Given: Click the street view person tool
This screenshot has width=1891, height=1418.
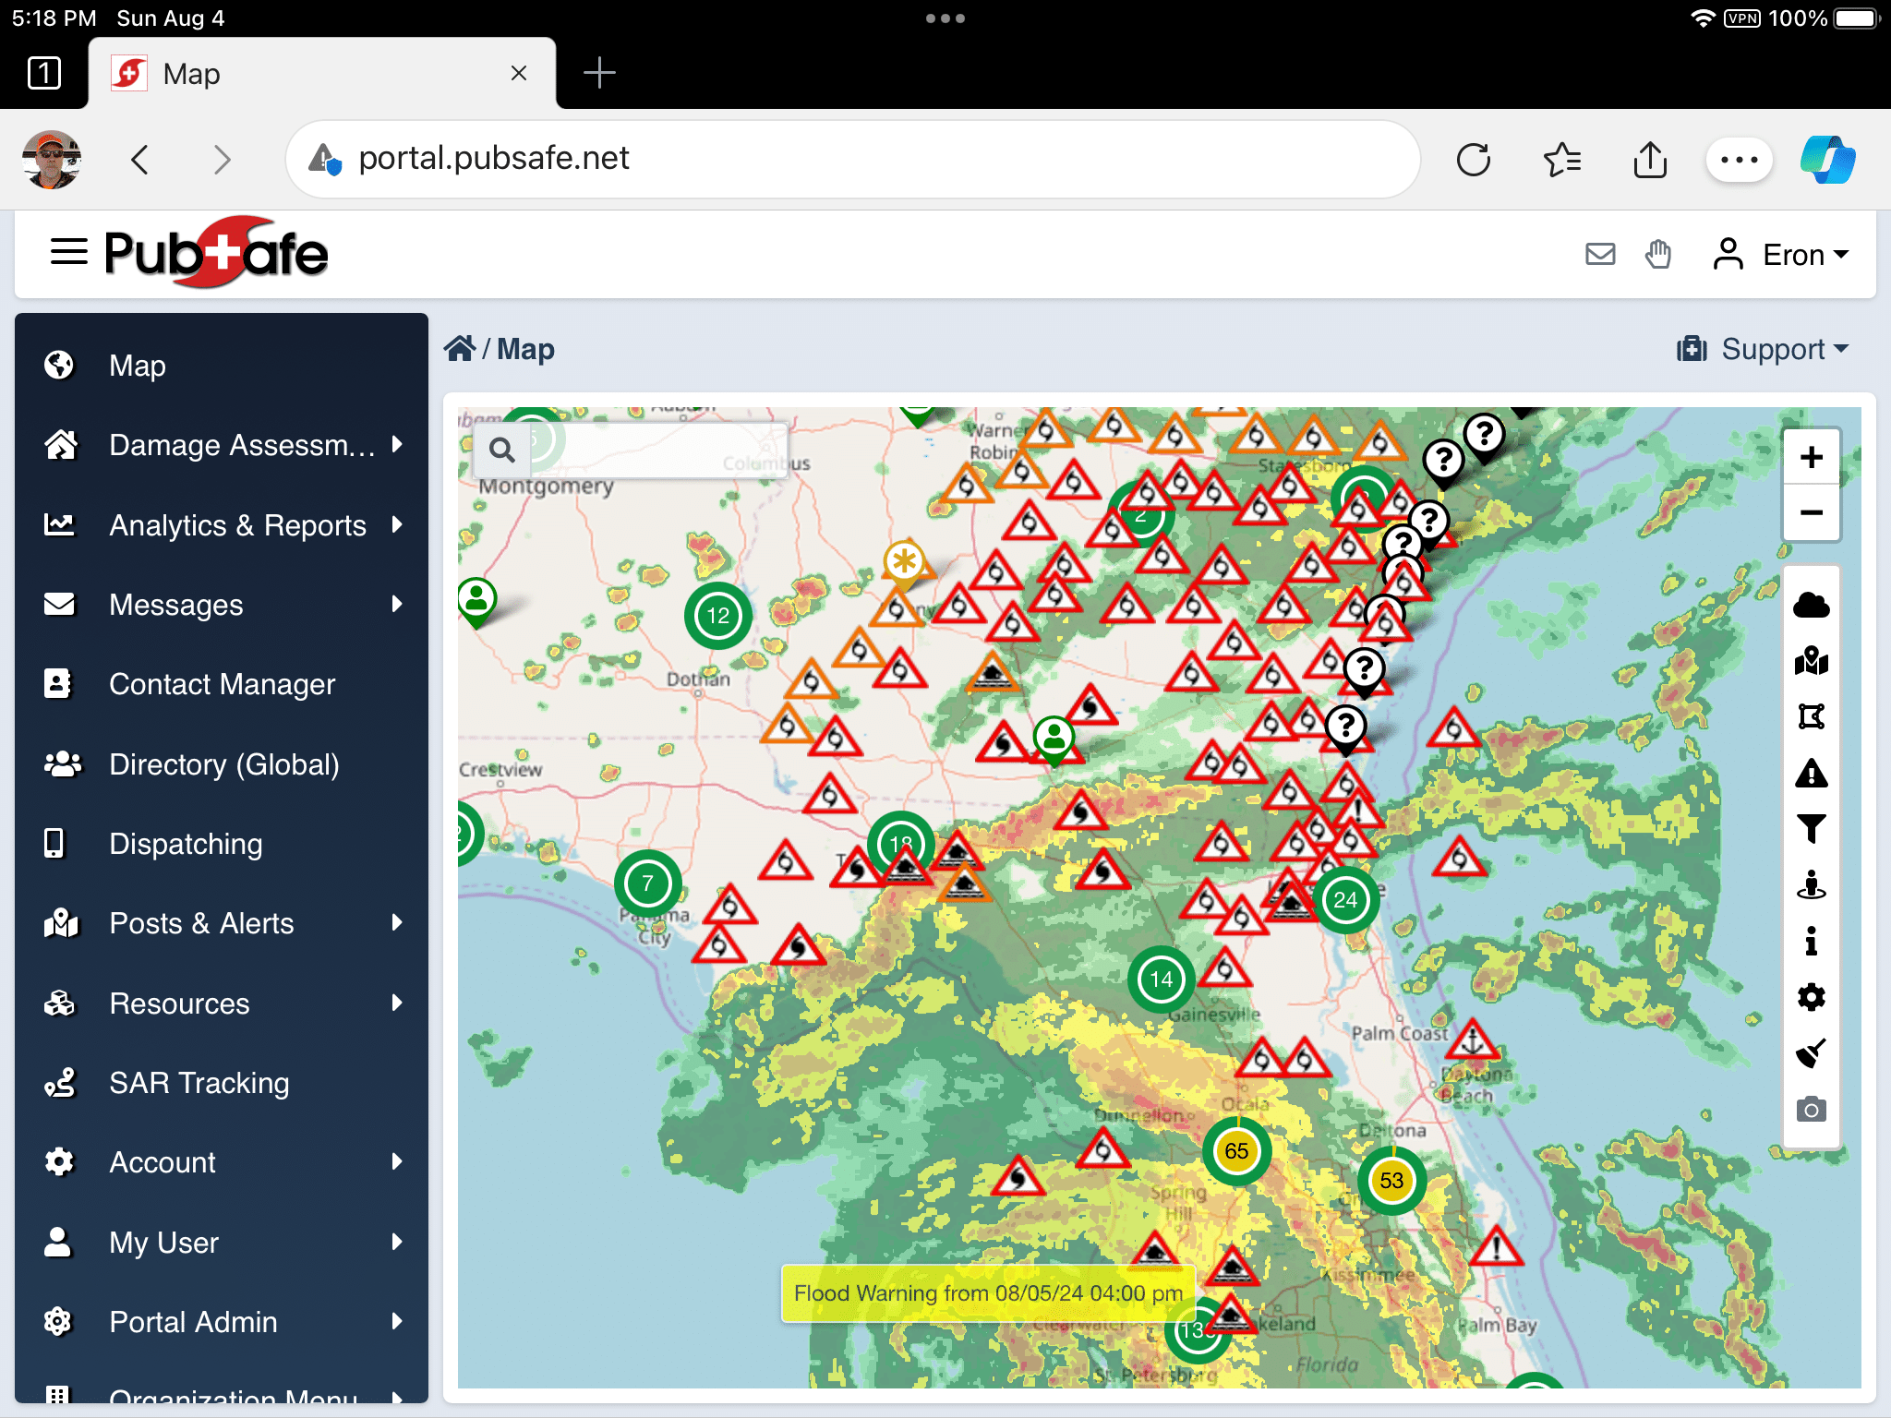Looking at the screenshot, I should [x=1812, y=885].
